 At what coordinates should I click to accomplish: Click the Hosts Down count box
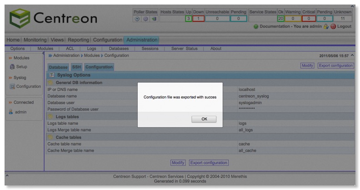(198, 19)
